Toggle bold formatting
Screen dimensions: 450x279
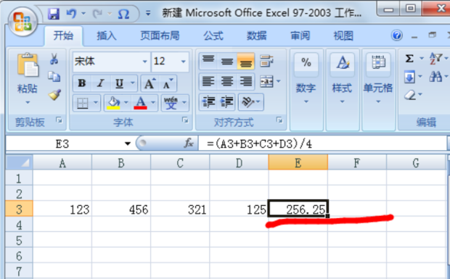coord(82,83)
